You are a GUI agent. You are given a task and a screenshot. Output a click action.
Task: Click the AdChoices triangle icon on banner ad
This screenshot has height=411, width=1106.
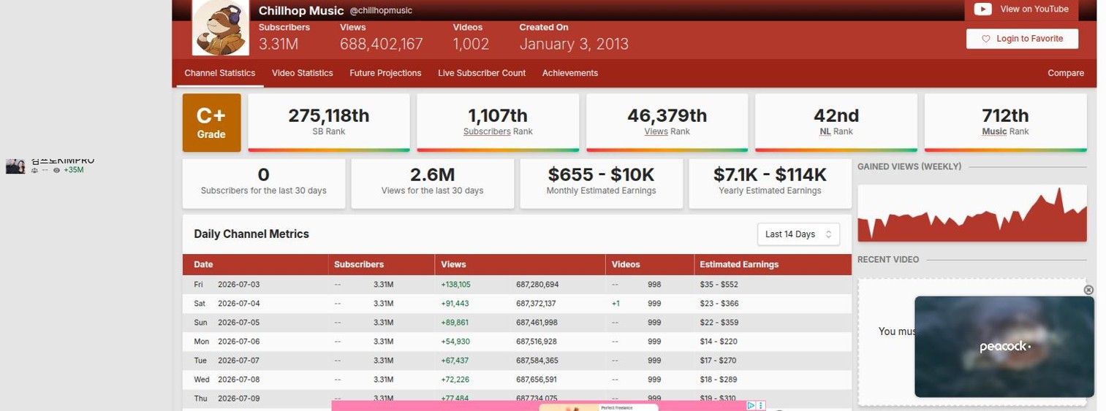[x=751, y=406]
